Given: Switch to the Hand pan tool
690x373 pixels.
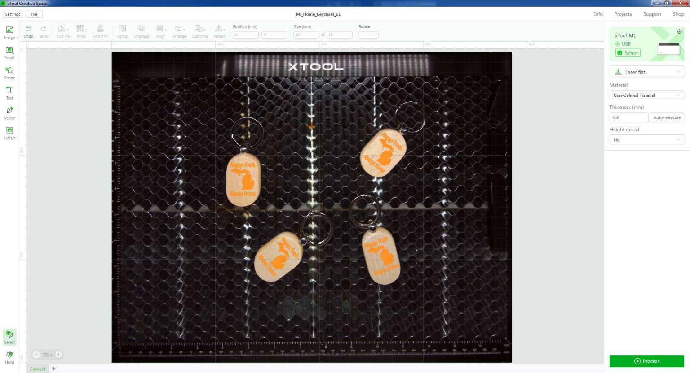Looking at the screenshot, I should (x=9, y=357).
